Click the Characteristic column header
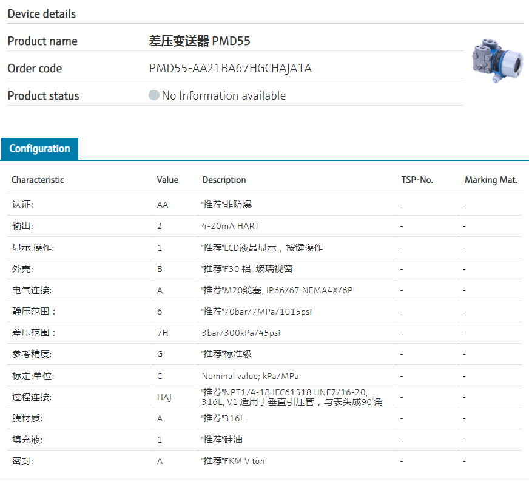This screenshot has width=529, height=481. tap(38, 180)
